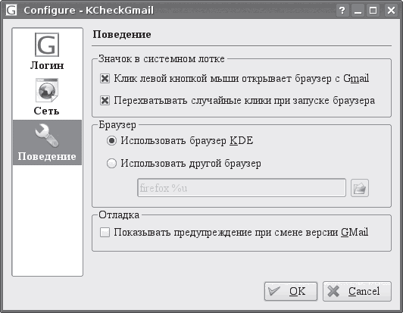Screen dimensions: 403x313
Task: Switch to the Сеть tab label
Action: tap(46, 111)
